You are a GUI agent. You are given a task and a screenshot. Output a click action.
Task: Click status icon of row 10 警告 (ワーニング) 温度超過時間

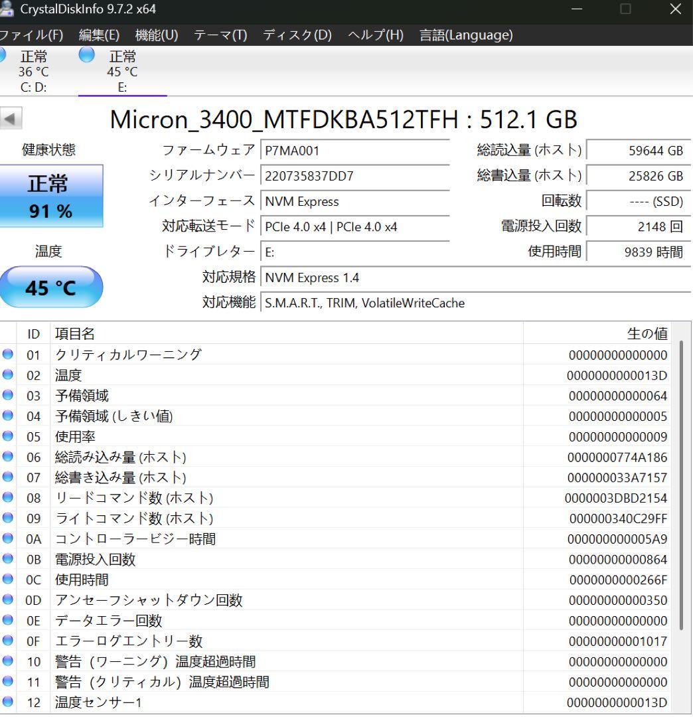pos(8,661)
